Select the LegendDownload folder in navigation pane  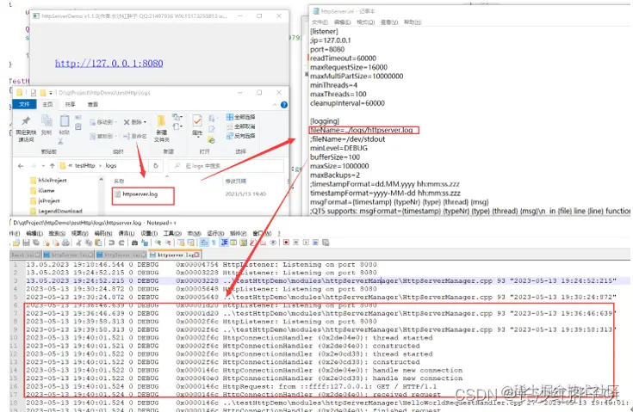click(x=57, y=211)
